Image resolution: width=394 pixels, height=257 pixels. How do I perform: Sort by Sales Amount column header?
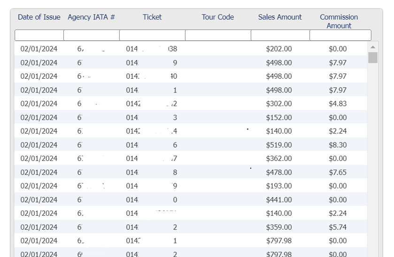tap(280, 17)
